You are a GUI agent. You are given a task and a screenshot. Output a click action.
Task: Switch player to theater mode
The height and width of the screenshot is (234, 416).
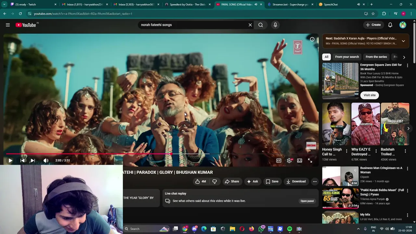point(300,160)
